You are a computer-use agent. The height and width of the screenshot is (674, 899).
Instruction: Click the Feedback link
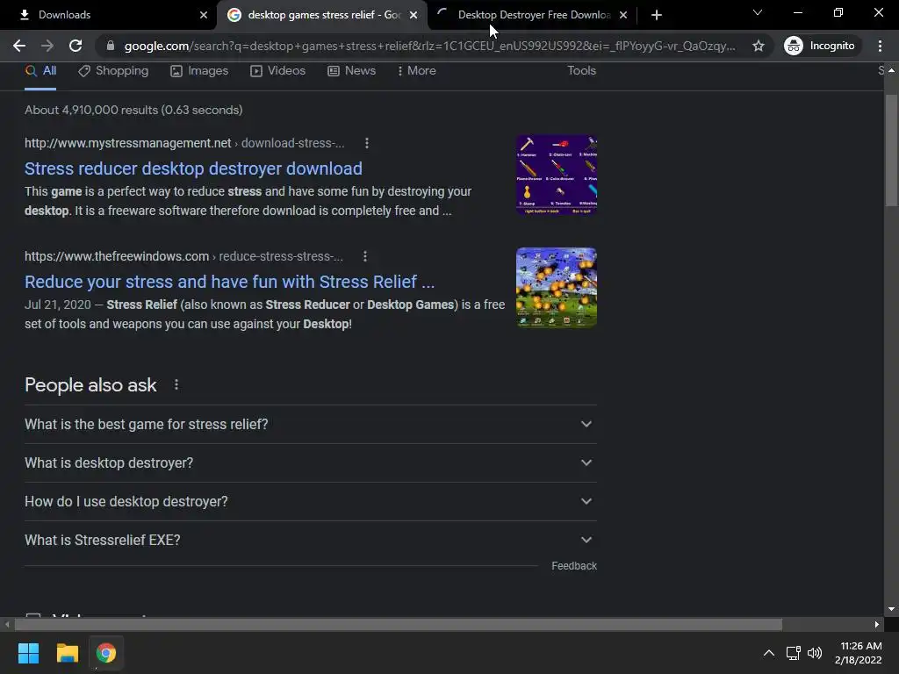[574, 566]
